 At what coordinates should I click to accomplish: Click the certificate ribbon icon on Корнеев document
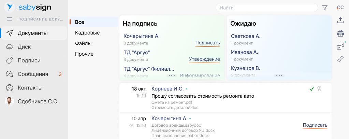(319, 89)
